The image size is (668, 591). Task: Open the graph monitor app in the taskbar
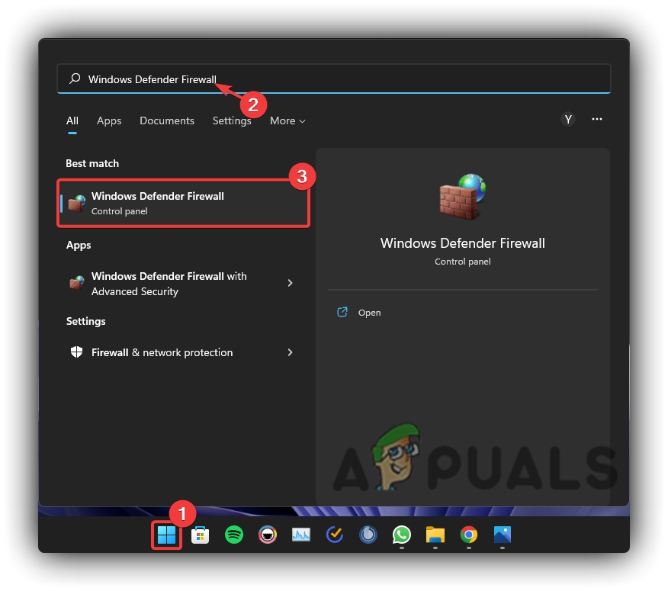tap(301, 535)
